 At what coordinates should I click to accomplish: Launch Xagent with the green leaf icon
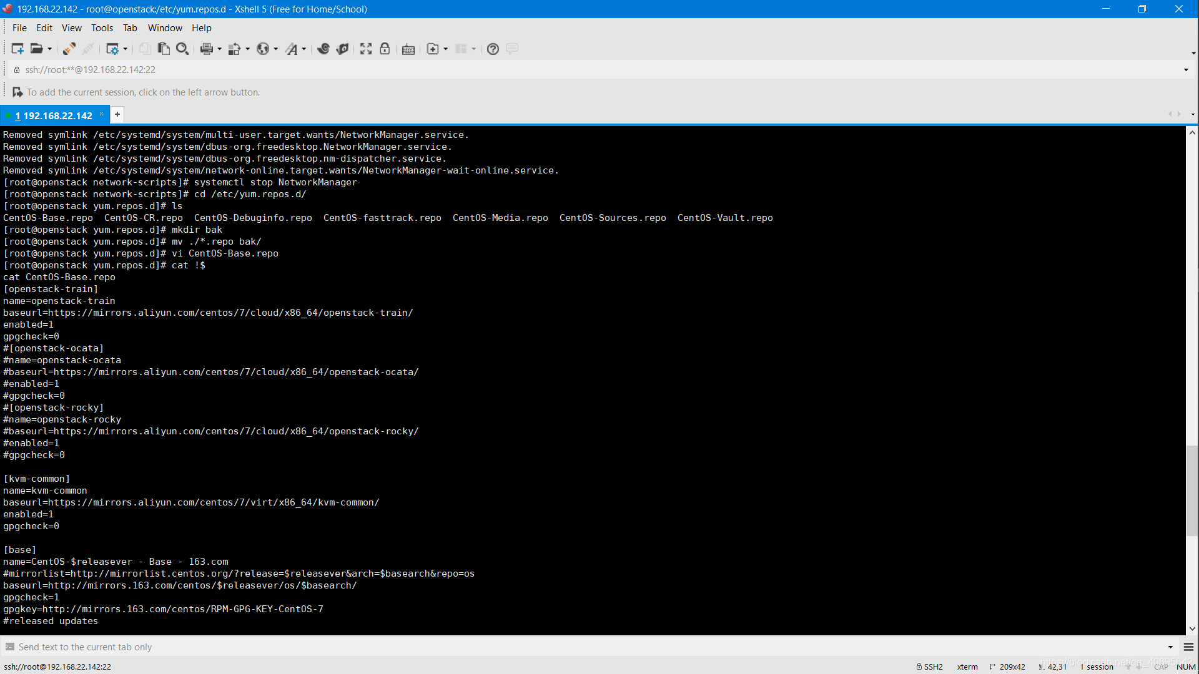coord(342,49)
